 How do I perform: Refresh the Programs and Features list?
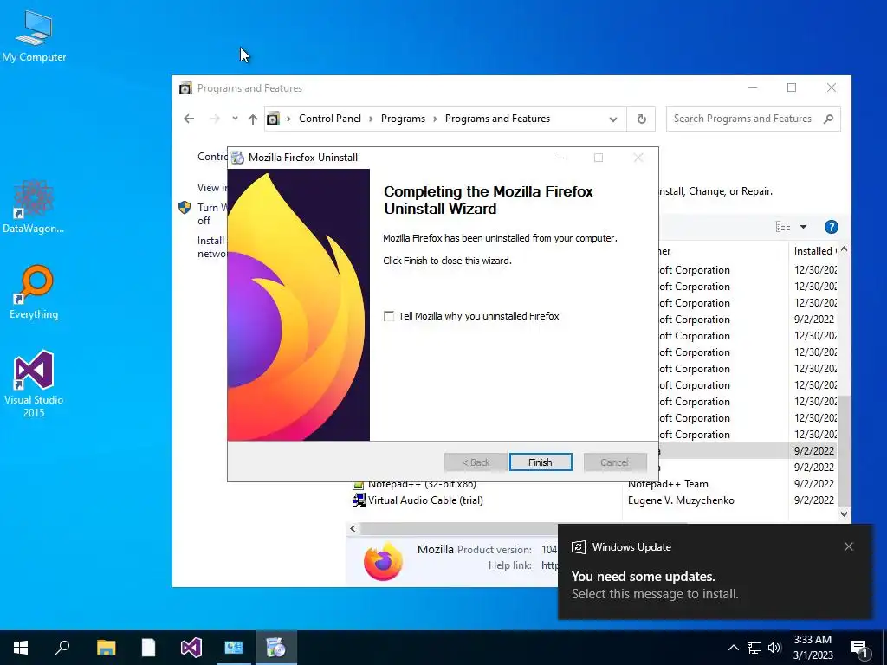pos(642,119)
